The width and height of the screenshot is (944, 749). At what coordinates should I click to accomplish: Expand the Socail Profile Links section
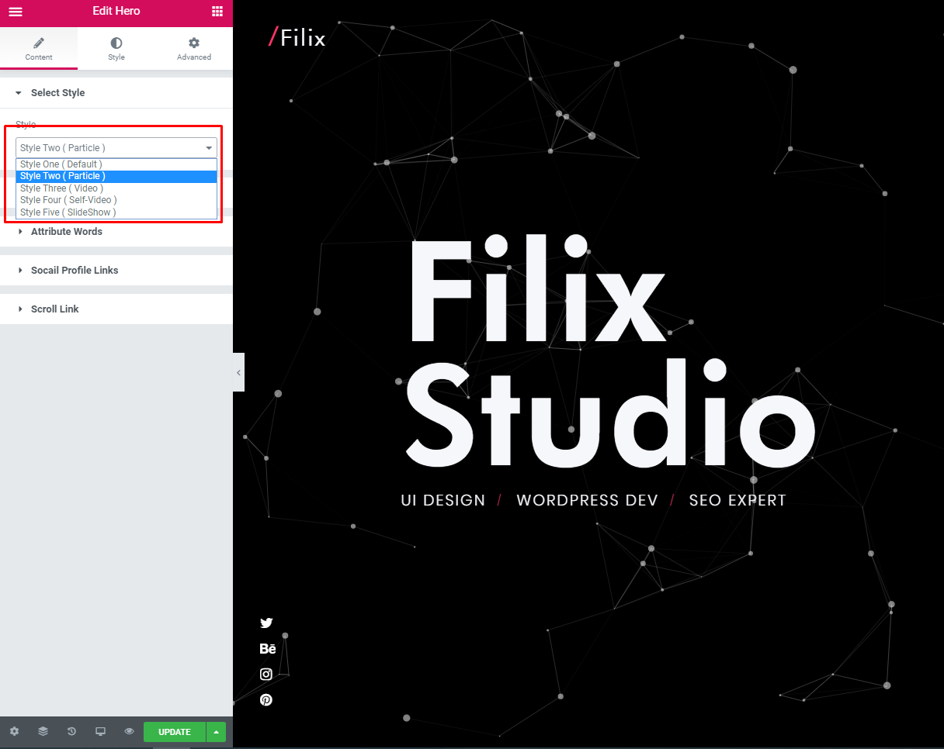(x=74, y=270)
